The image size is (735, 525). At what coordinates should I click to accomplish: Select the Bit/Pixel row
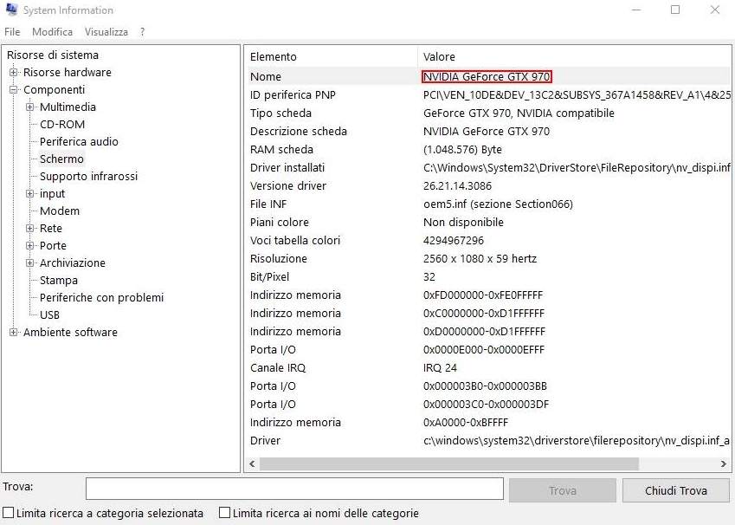pyautogui.click(x=488, y=277)
